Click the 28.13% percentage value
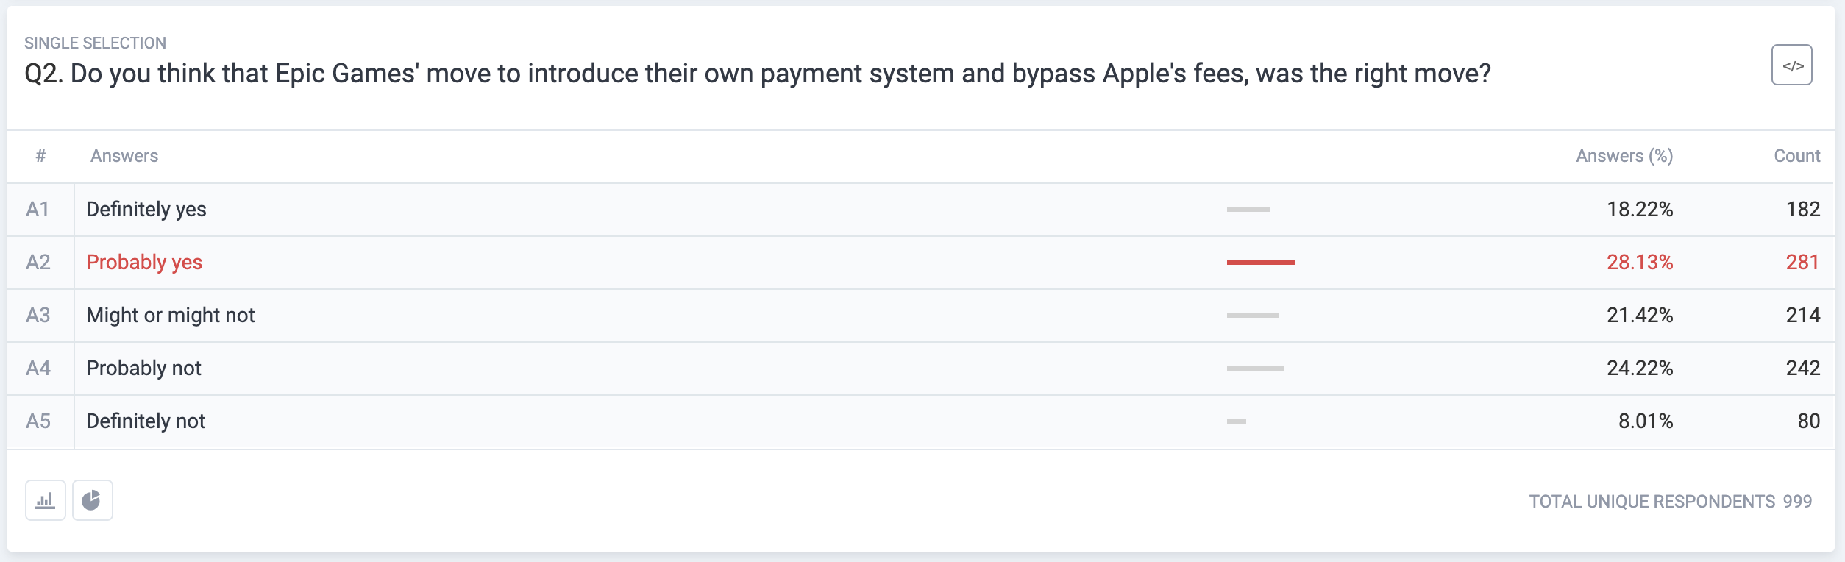1845x562 pixels. pyautogui.click(x=1640, y=262)
